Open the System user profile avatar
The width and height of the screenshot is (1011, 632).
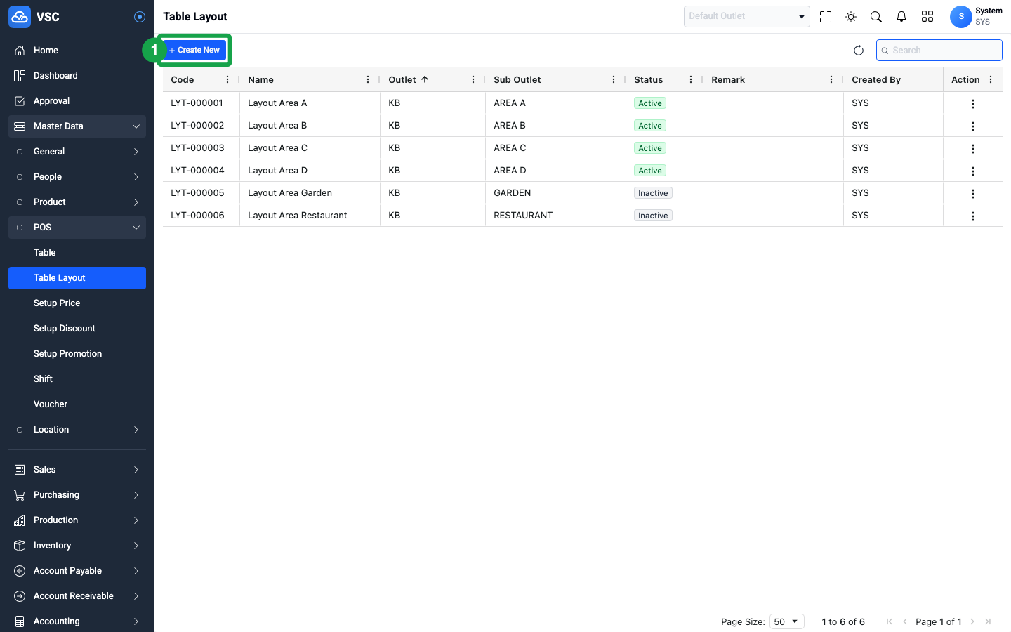point(961,17)
